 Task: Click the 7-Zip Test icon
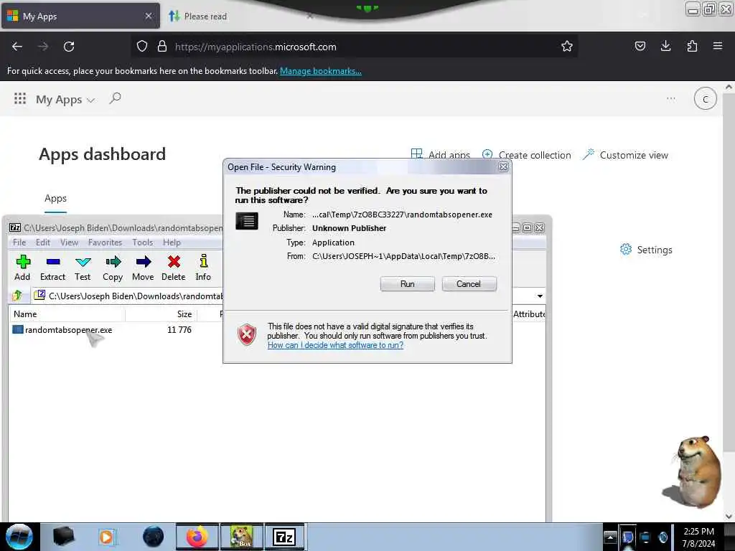[83, 268]
